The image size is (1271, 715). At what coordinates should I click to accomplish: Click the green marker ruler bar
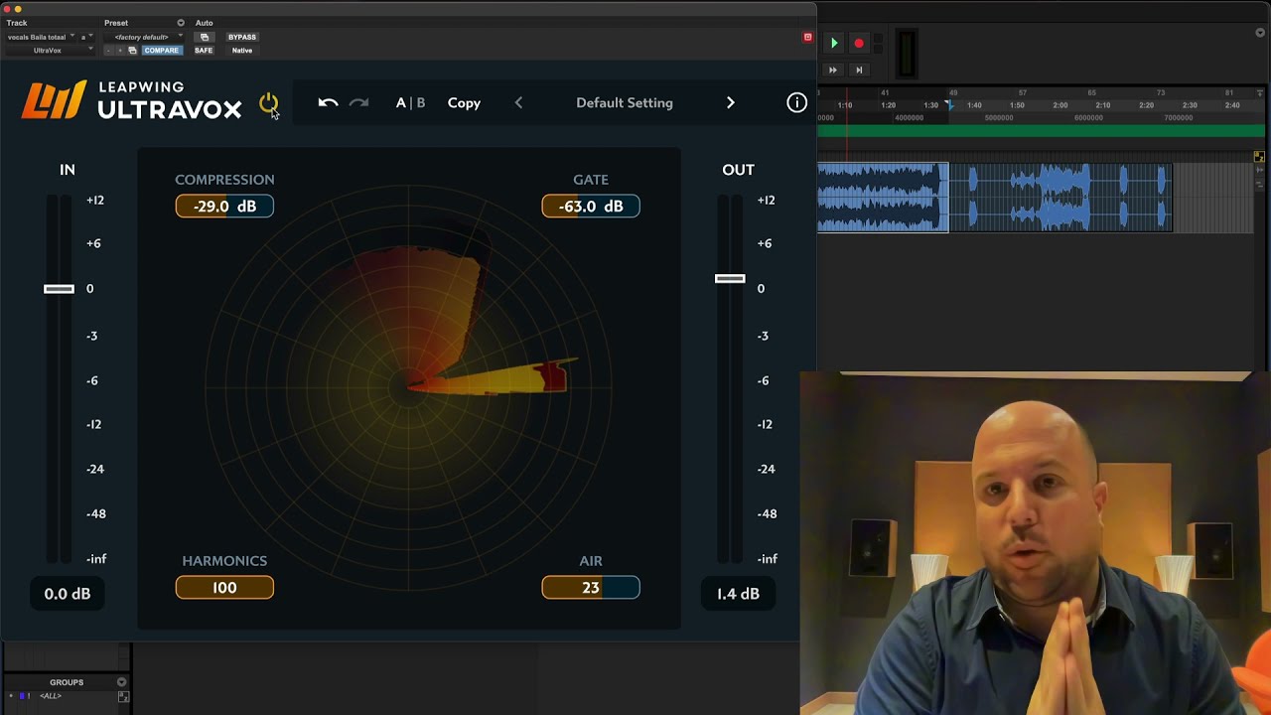(1041, 130)
